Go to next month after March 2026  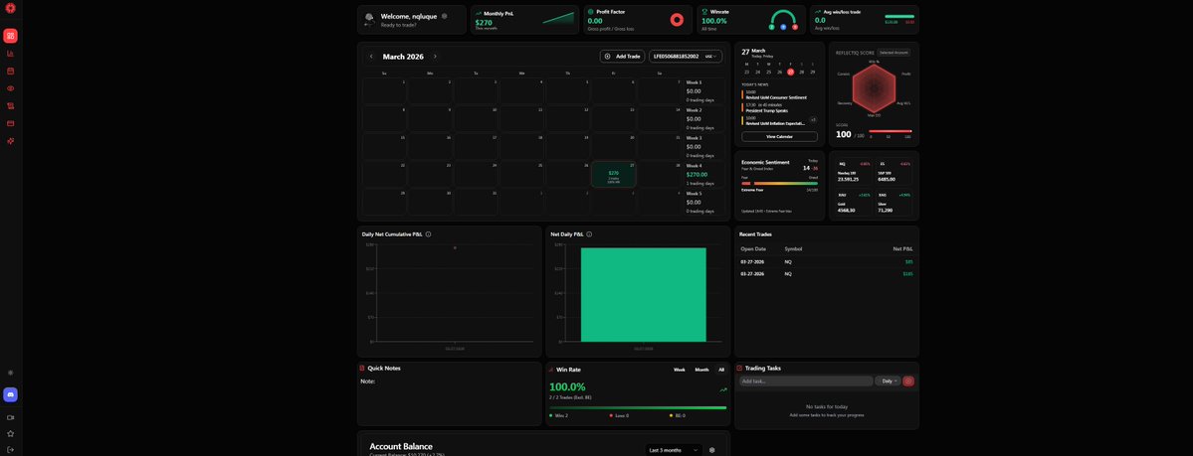(x=435, y=57)
